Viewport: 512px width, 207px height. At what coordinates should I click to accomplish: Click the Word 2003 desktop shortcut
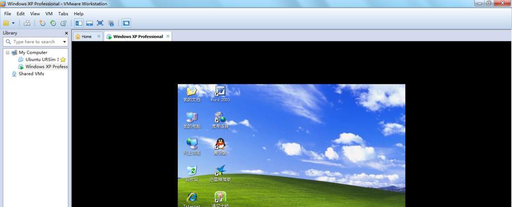tap(220, 94)
